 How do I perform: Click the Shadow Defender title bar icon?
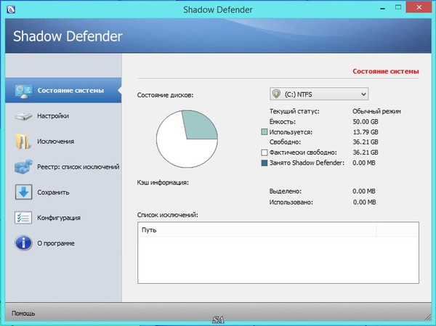coord(11,9)
